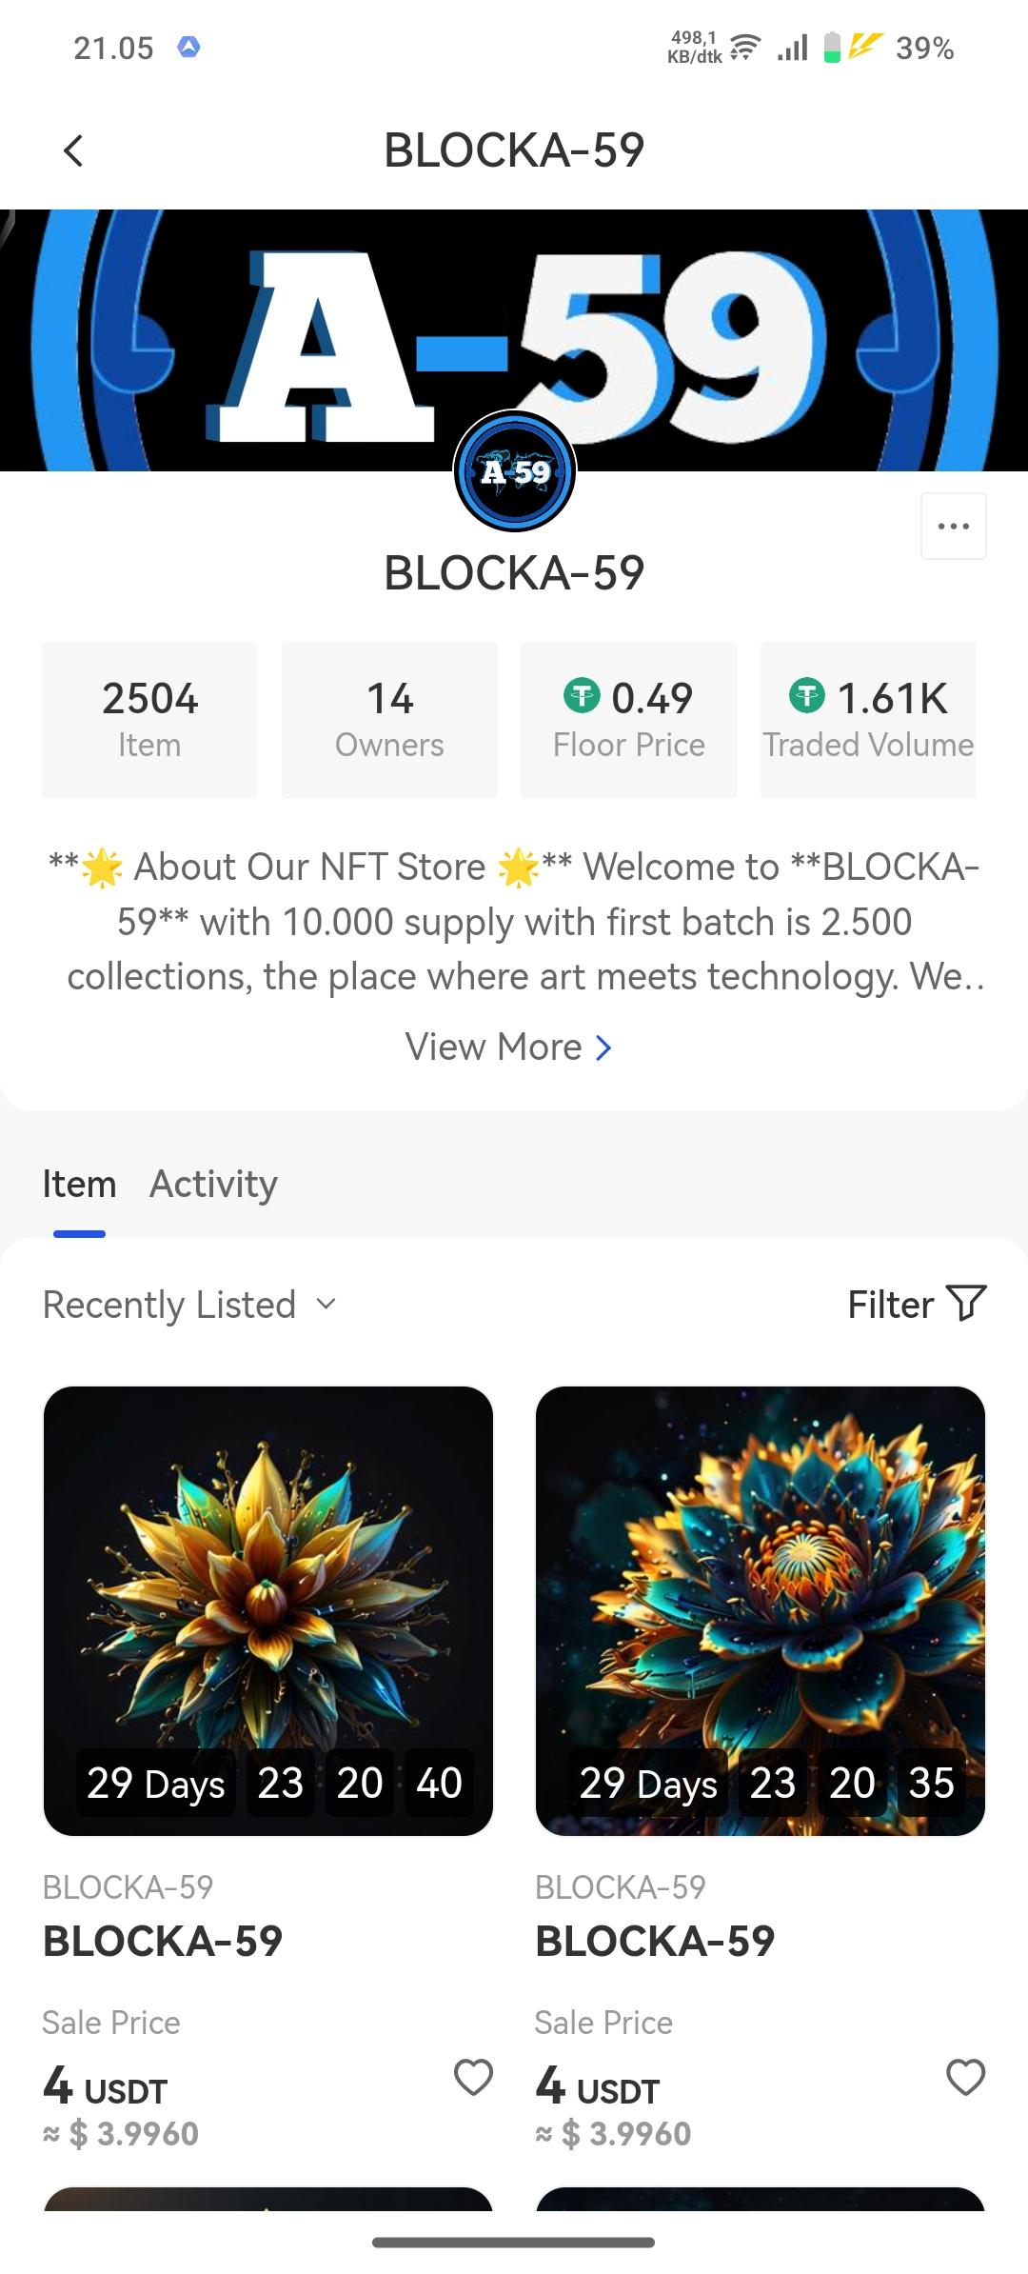Viewport: 1028px width, 2274px height.
Task: Tap the back arrow icon
Action: pos(73,150)
